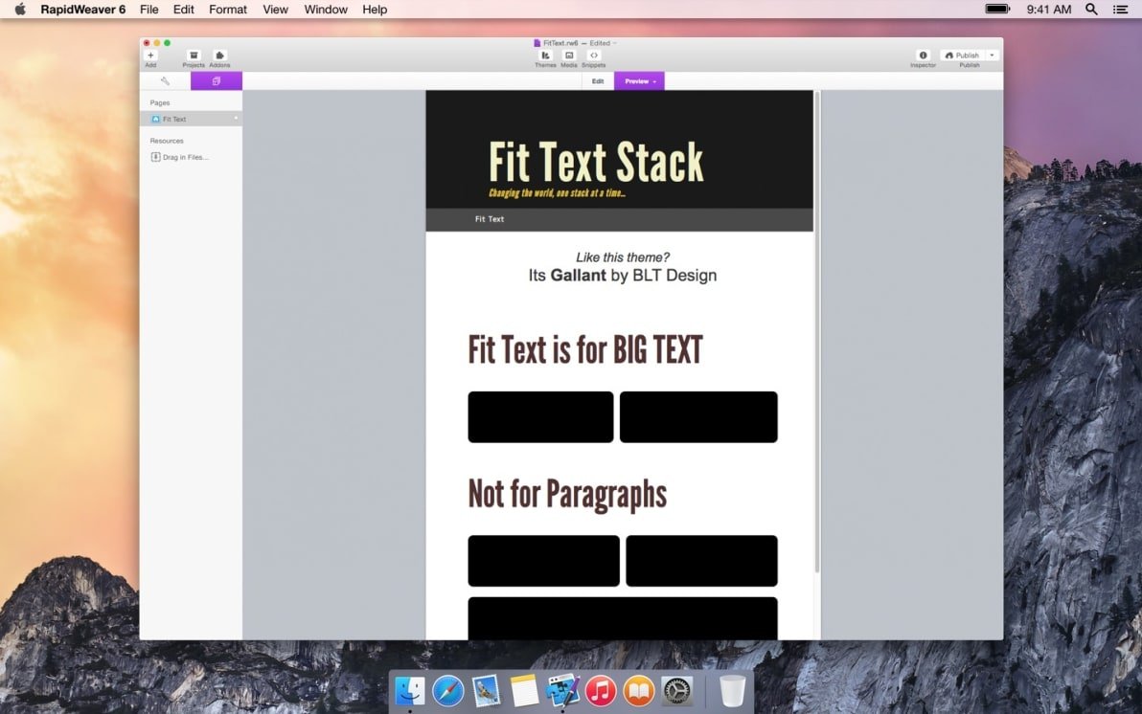The height and width of the screenshot is (714, 1142).
Task: Open the Inspector panel
Action: click(923, 56)
